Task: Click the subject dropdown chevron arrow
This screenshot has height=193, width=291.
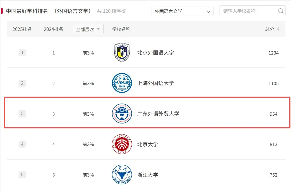Action: click(x=208, y=12)
